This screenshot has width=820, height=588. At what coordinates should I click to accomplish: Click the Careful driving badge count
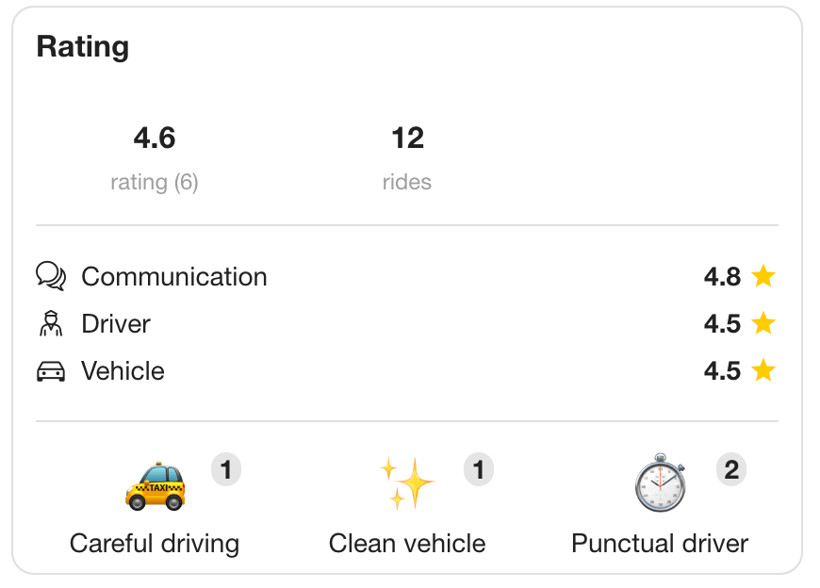(225, 469)
